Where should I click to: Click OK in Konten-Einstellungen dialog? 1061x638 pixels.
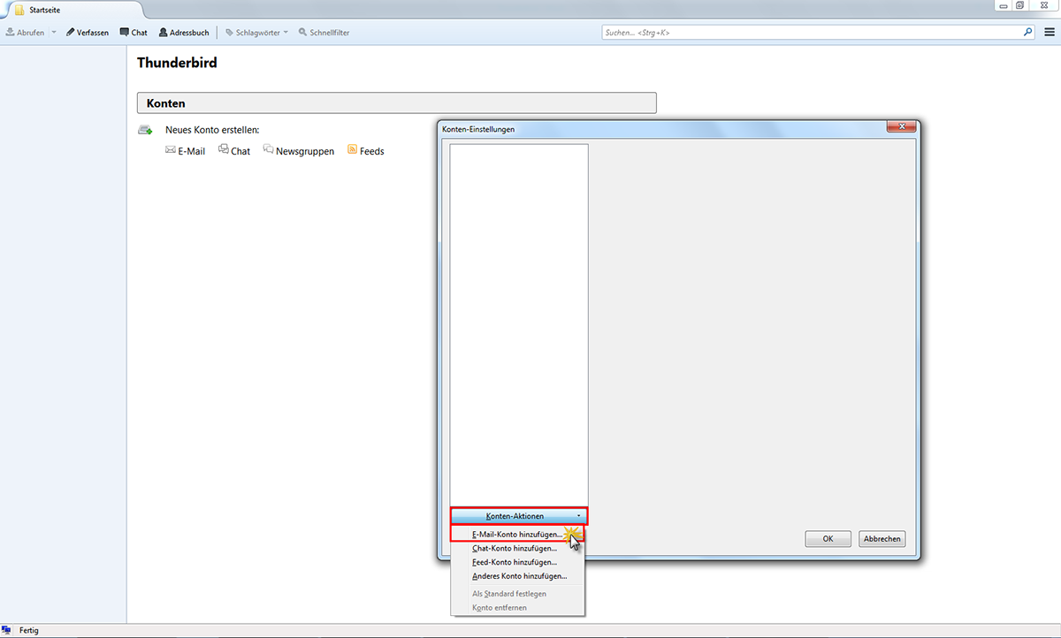point(828,539)
